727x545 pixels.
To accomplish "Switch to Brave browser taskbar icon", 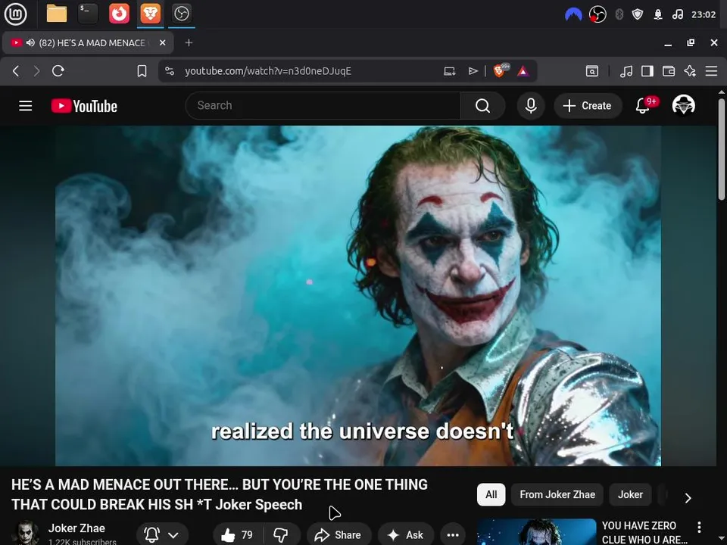I will click(150, 14).
